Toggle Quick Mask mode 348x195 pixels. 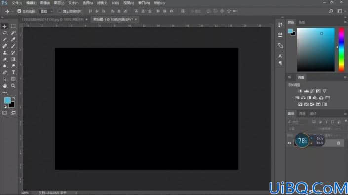click(4, 113)
